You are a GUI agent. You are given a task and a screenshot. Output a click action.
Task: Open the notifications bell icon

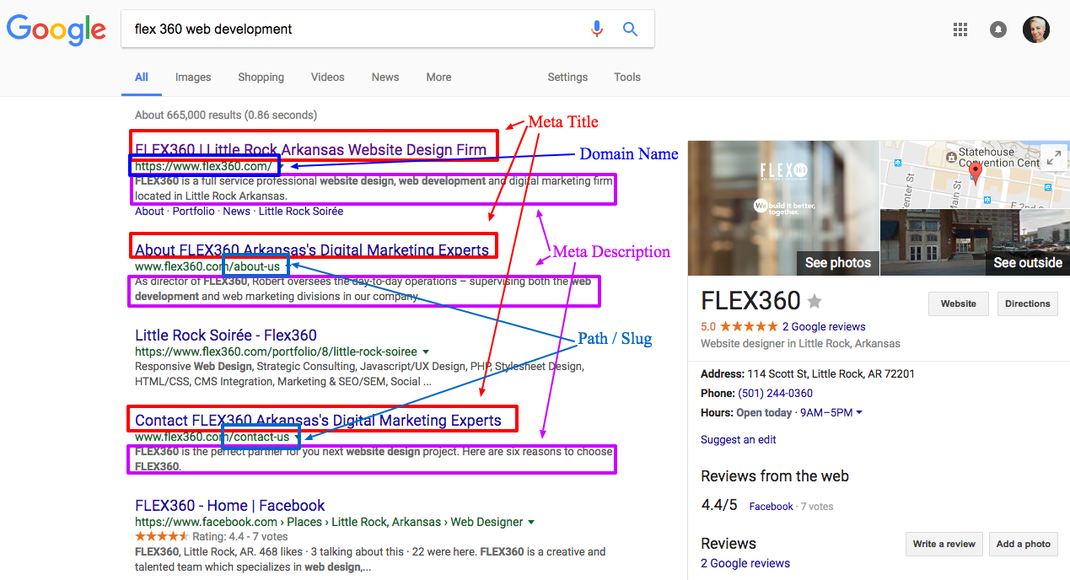coord(998,29)
